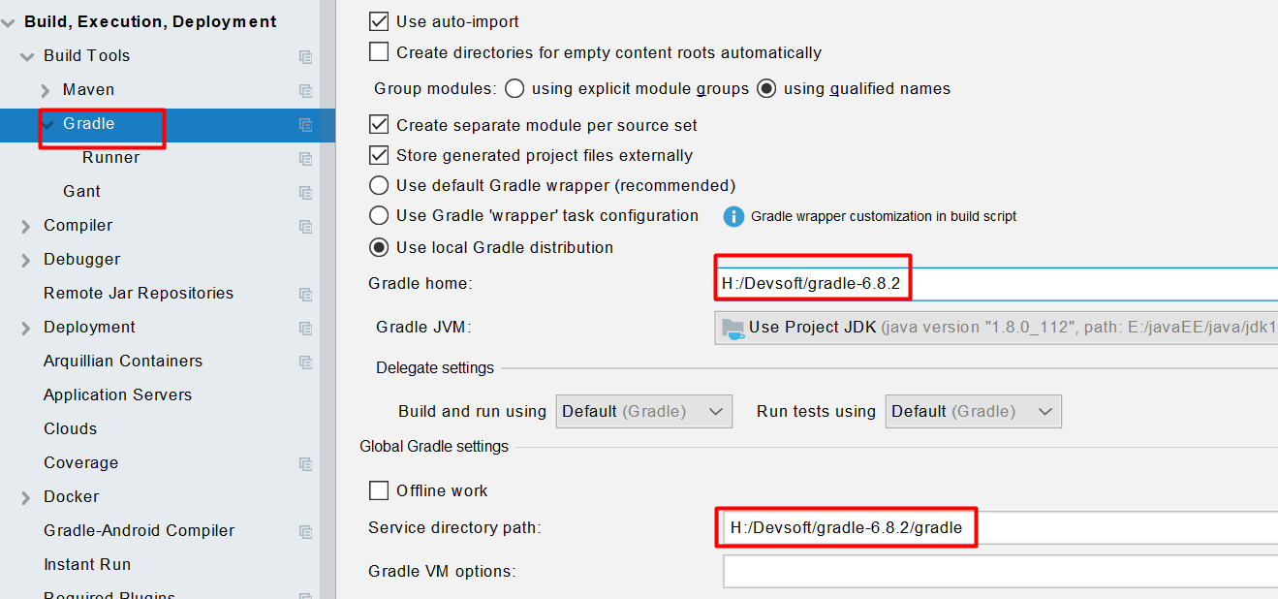Open Gradle JVM selector
The width and height of the screenshot is (1278, 599).
click(995, 328)
